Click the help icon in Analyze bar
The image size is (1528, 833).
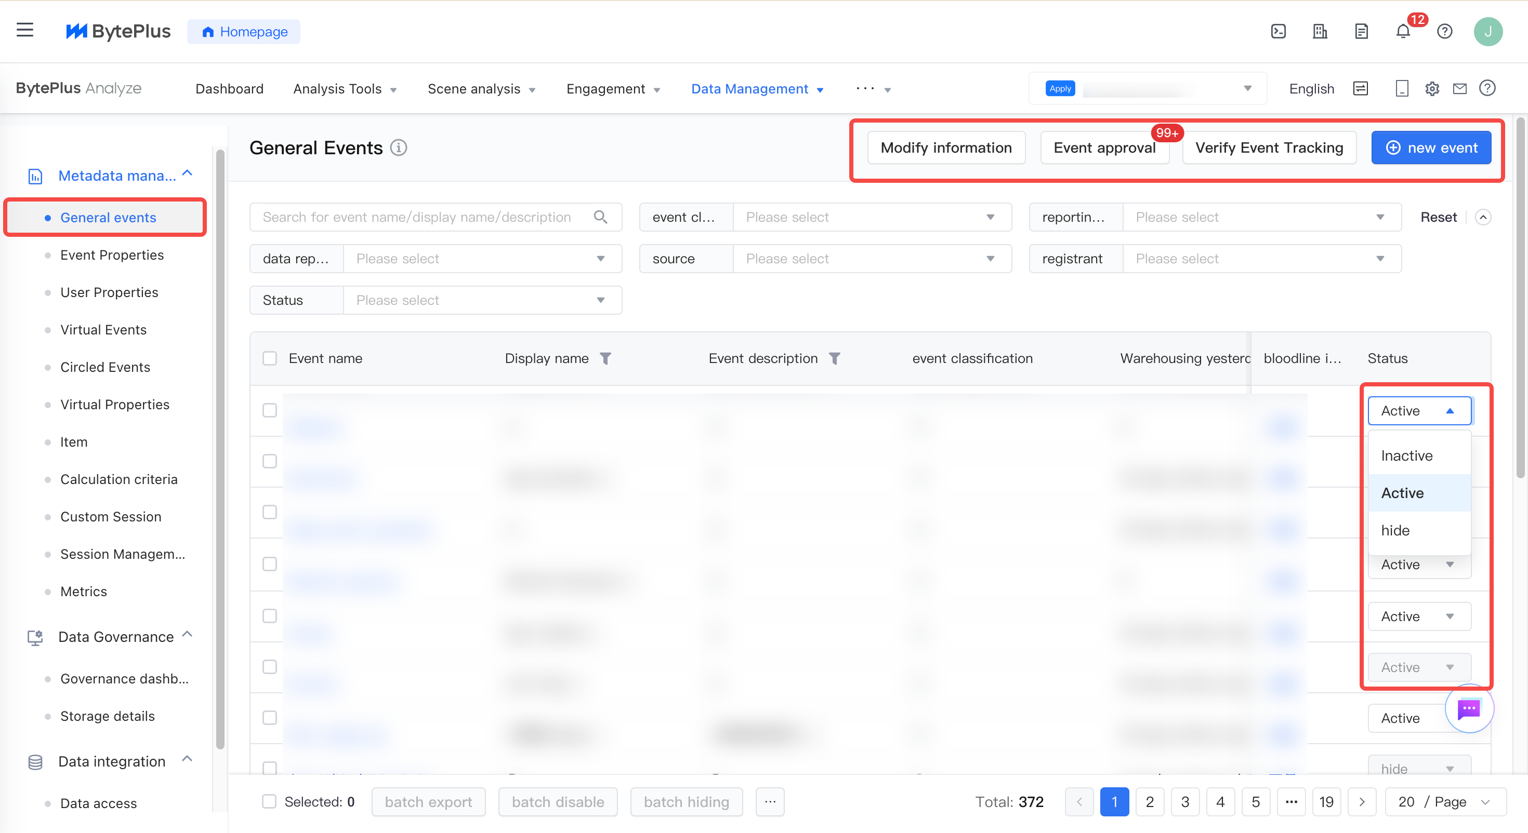coord(1487,88)
